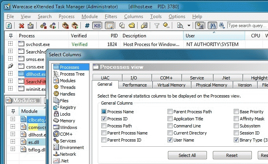268x164 pixels.
Task: Open the Columns menu
Action: pyautogui.click(x=134, y=17)
